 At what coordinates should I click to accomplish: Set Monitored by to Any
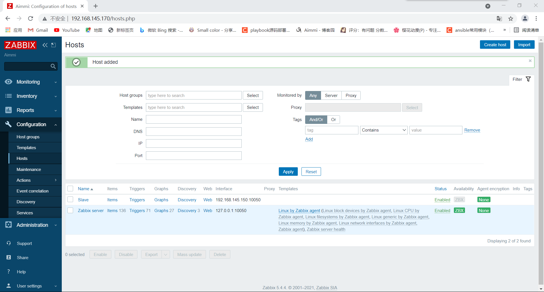[x=313, y=96]
